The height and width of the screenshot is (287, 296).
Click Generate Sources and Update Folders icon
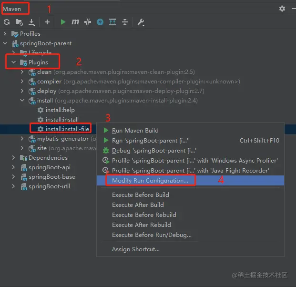[x=19, y=22]
